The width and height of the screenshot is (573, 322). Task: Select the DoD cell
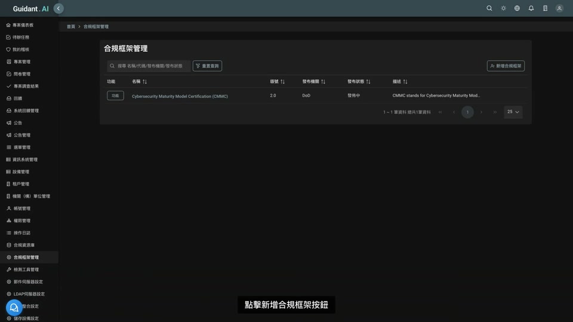[306, 95]
